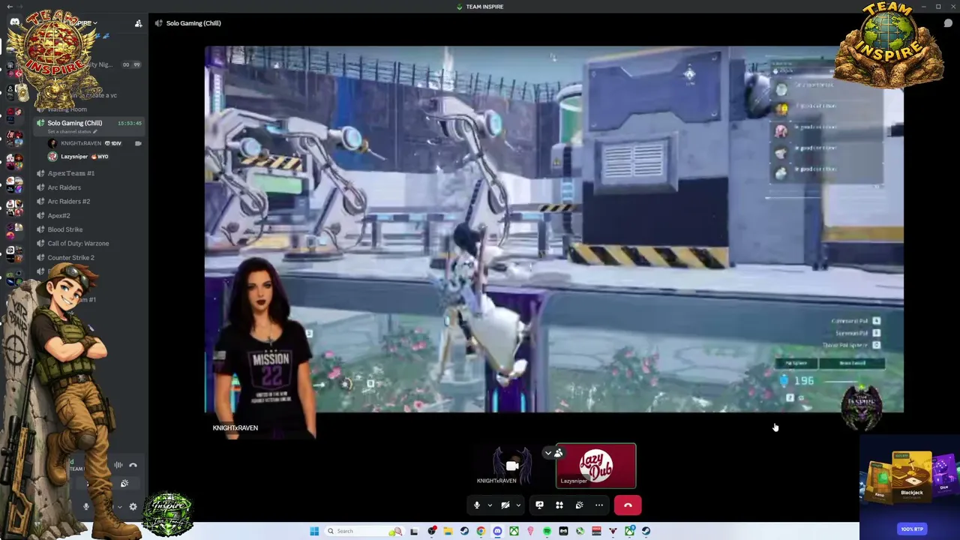
Task: Share your screen in the call
Action: pyautogui.click(x=539, y=505)
